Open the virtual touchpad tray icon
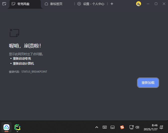 coord(112,127)
